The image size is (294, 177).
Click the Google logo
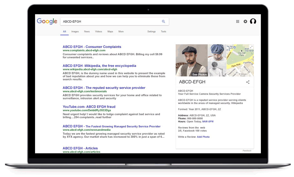[x=47, y=21]
